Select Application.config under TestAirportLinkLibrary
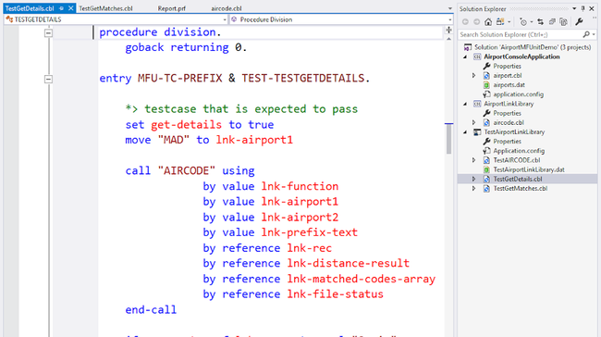Screen dimensions: 601x337 (x=519, y=151)
